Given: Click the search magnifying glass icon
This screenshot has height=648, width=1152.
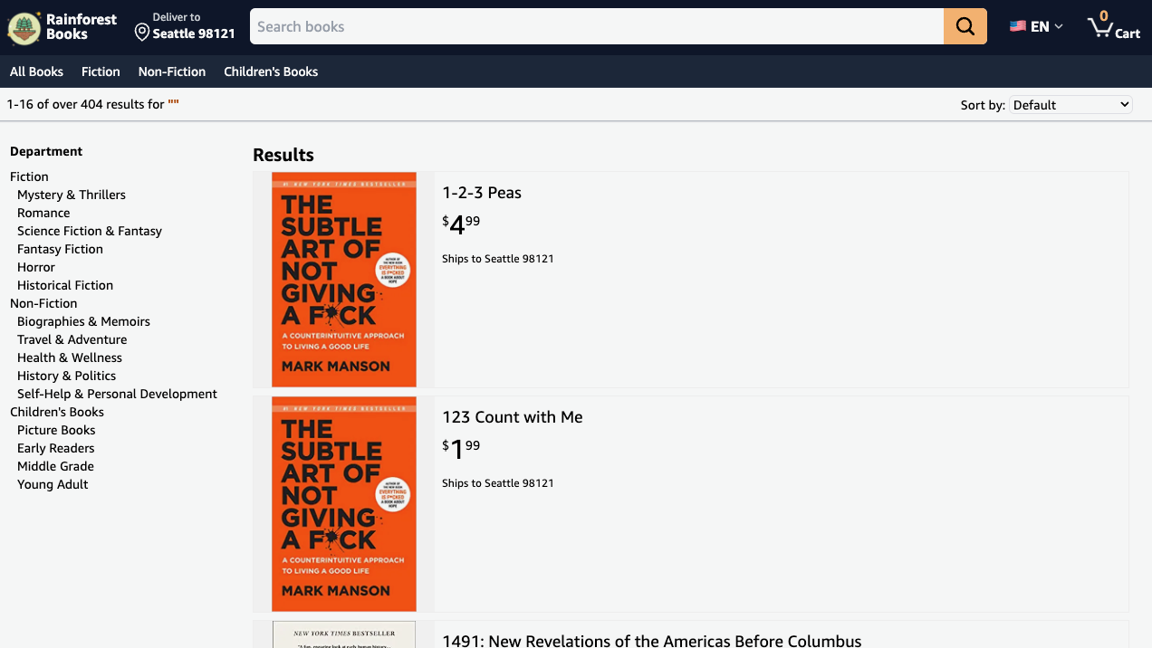Looking at the screenshot, I should click(x=964, y=26).
